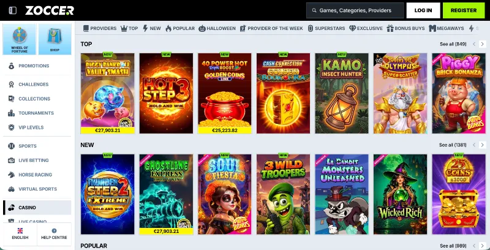Screen dimensions: 490x250
Task: Click the Help Centre question mark icon
Action: coord(54,231)
